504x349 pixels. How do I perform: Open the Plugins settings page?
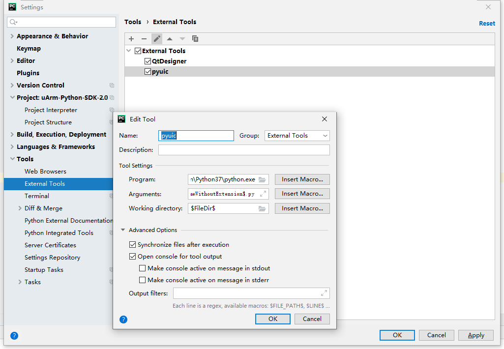point(28,73)
